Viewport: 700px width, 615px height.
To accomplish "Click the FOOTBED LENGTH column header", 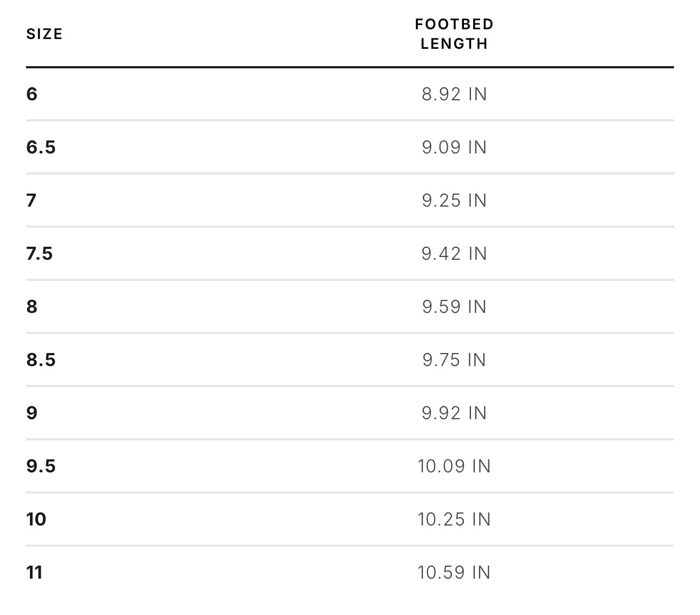I will (x=454, y=34).
